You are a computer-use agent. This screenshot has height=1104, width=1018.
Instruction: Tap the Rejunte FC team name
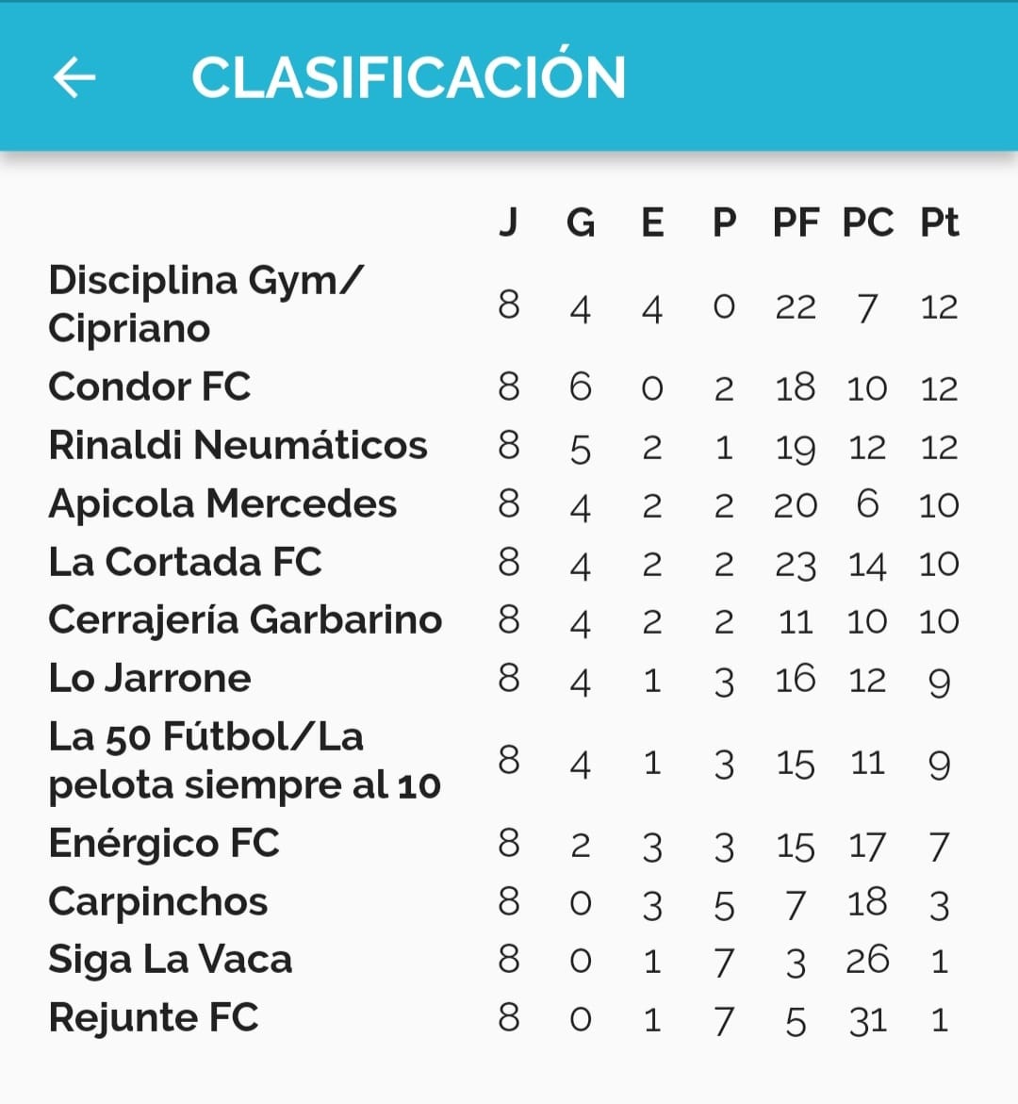pyautogui.click(x=153, y=1018)
